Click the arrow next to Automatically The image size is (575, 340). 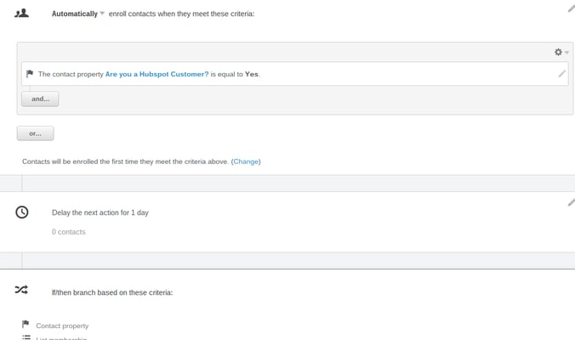coord(102,14)
